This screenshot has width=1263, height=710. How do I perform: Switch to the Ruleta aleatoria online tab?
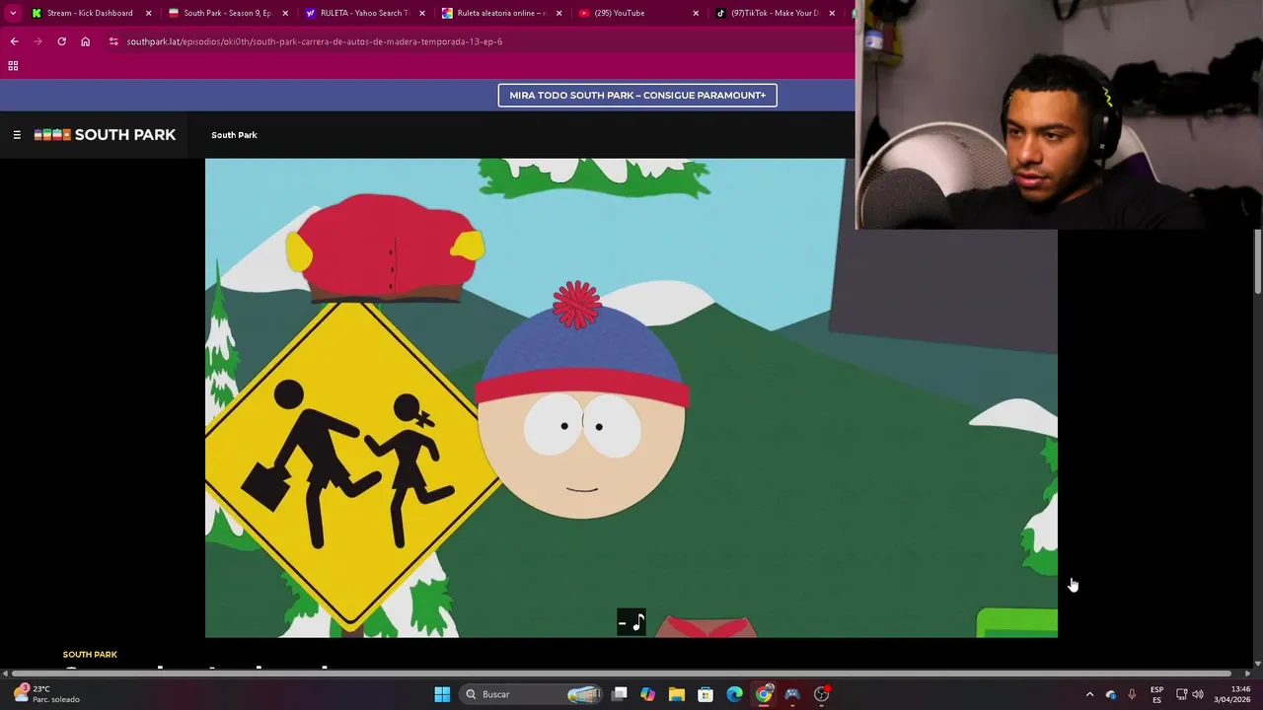click(x=500, y=13)
